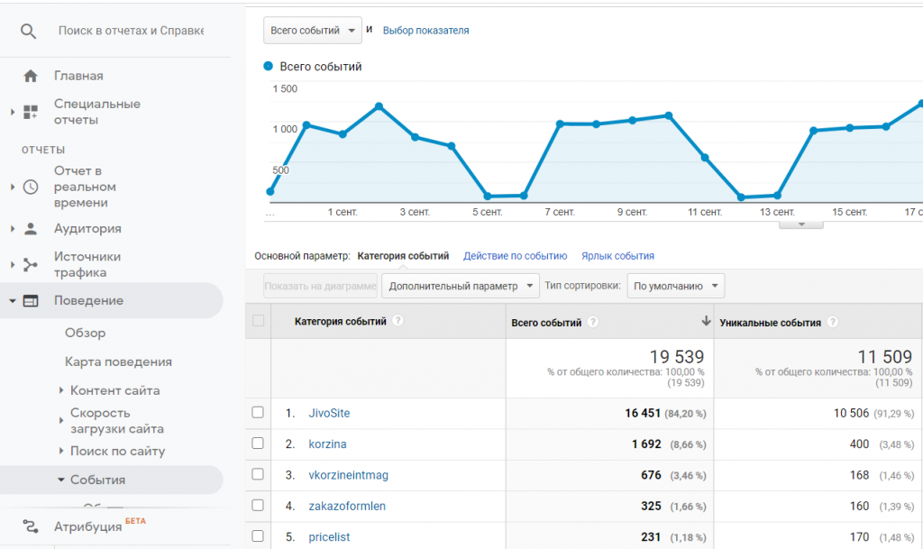The height and width of the screenshot is (549, 923).
Task: Click the Выбор показателя link
Action: (x=425, y=31)
